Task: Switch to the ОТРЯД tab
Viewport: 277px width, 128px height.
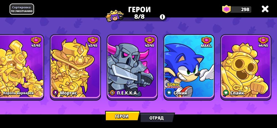Action: coord(157,117)
